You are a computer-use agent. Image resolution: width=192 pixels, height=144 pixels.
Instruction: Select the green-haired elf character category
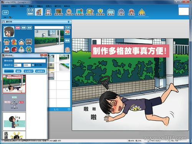(7, 42)
